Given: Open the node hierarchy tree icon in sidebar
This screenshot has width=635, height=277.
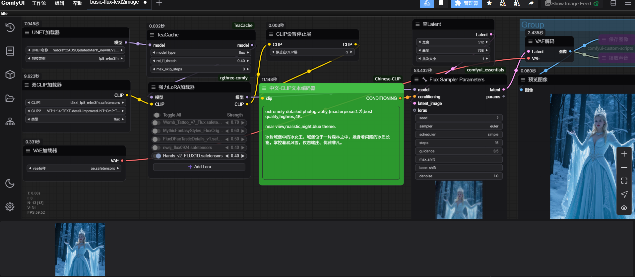Looking at the screenshot, I should 10,122.
